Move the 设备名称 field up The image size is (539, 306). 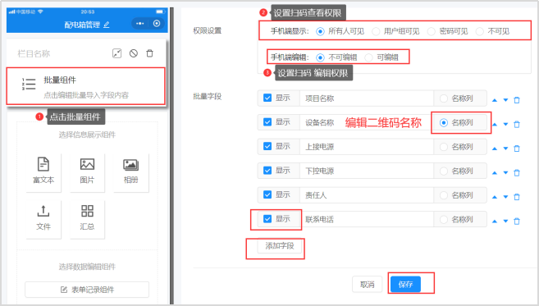(495, 124)
